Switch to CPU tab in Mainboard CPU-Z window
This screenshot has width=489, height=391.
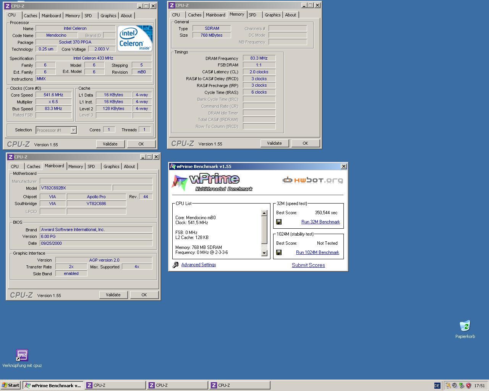(15, 166)
